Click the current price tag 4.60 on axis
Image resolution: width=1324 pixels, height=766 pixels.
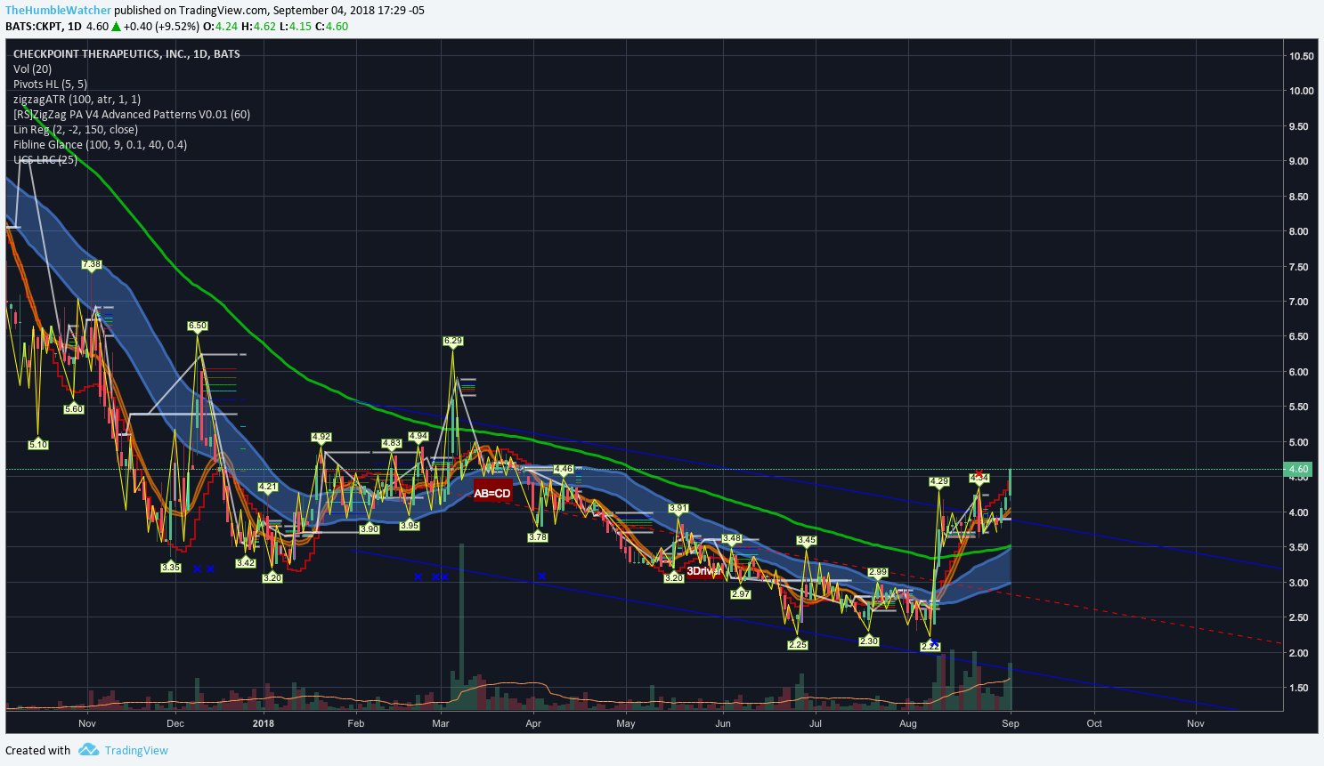pos(1298,469)
